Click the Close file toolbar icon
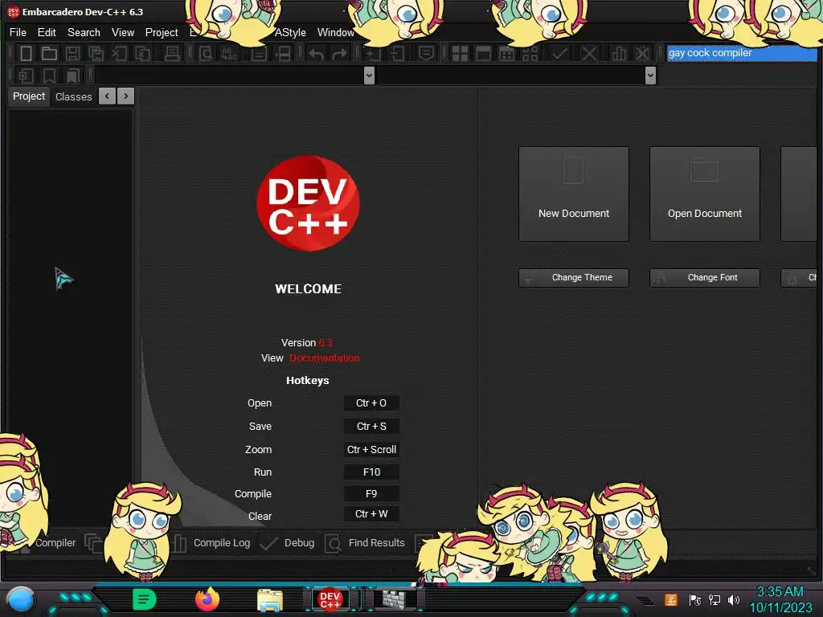The height and width of the screenshot is (617, 823). (119, 54)
